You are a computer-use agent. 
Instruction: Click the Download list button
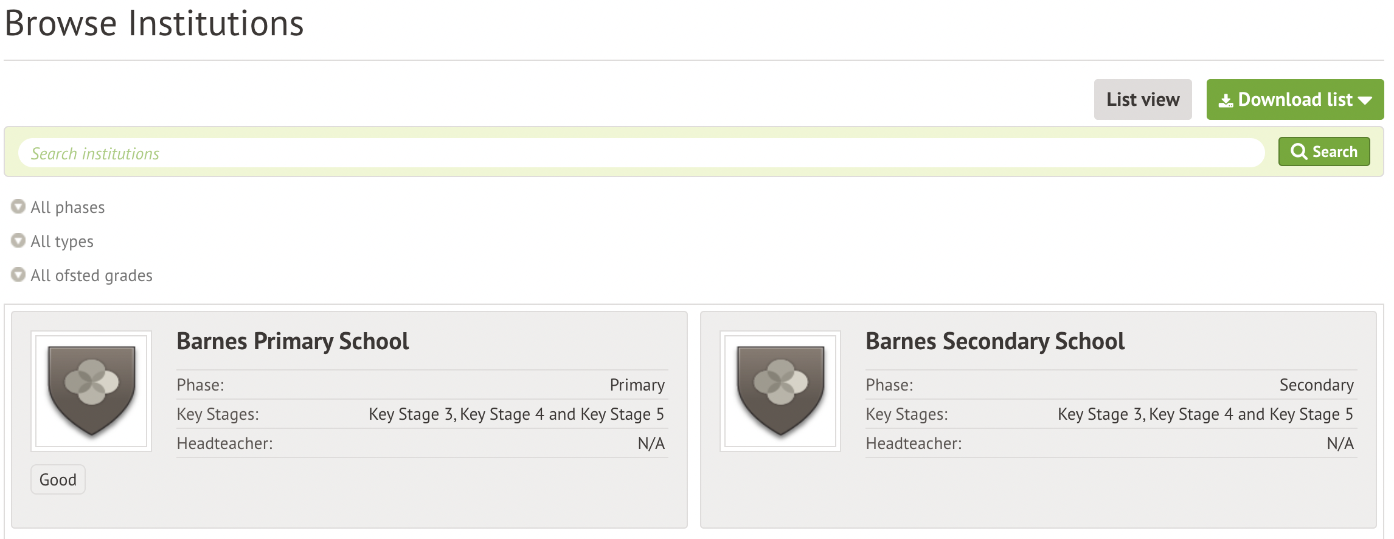pyautogui.click(x=1294, y=100)
